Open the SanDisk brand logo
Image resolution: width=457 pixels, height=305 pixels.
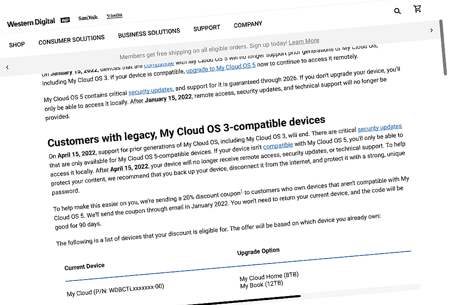click(x=88, y=18)
